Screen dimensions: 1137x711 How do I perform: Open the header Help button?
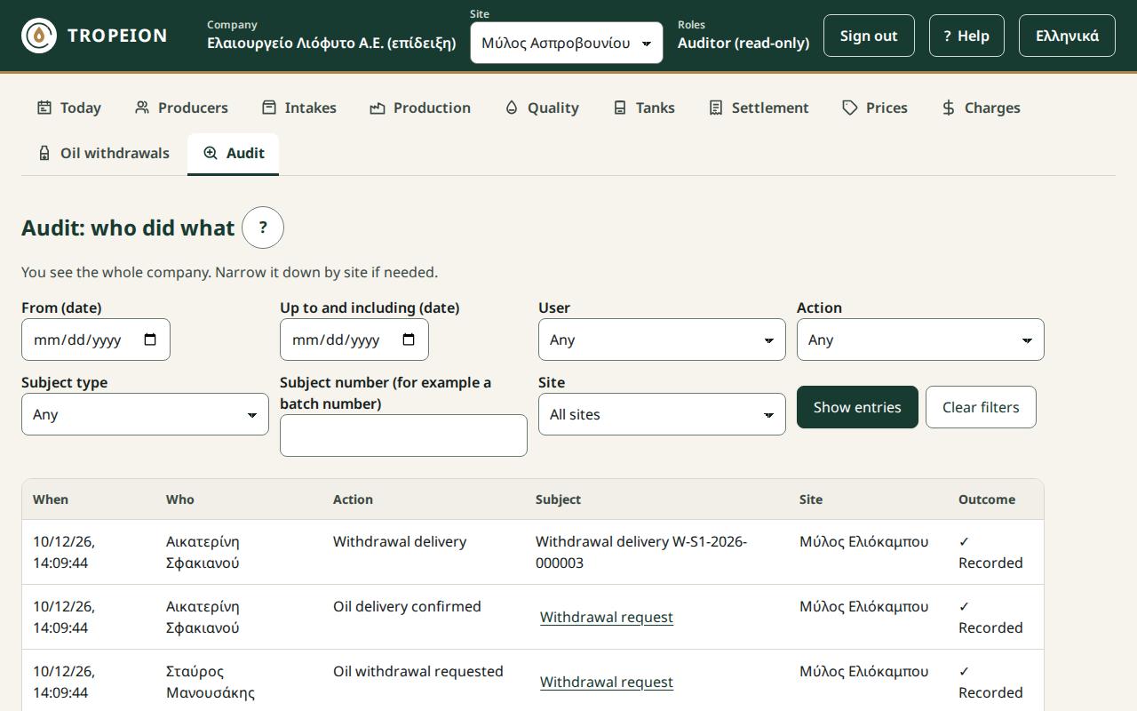click(x=966, y=36)
